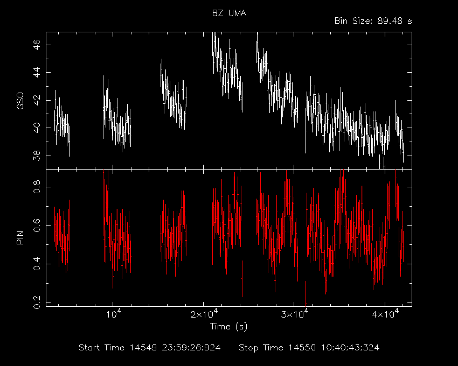Click the Stop Time 14550 10:40:43:324 text
Viewport: 458px width, 366px height.
[x=309, y=348]
